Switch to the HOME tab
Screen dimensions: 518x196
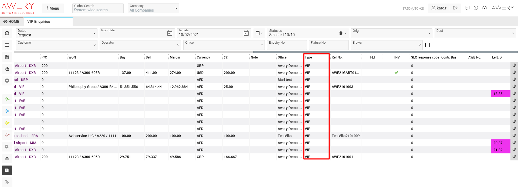coord(12,22)
